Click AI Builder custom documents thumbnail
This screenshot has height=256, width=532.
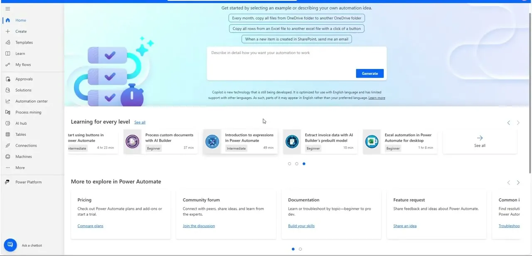(133, 142)
